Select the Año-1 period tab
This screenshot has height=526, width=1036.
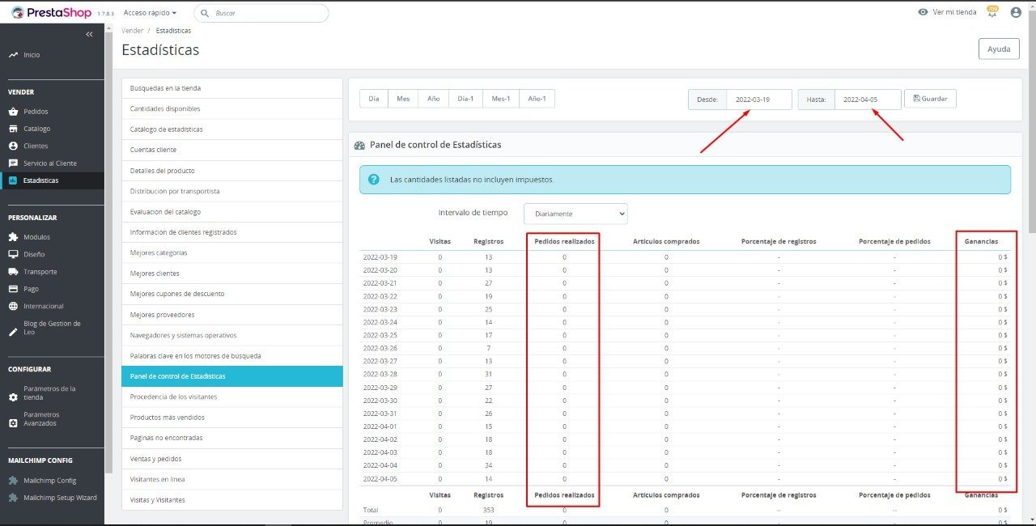point(537,99)
